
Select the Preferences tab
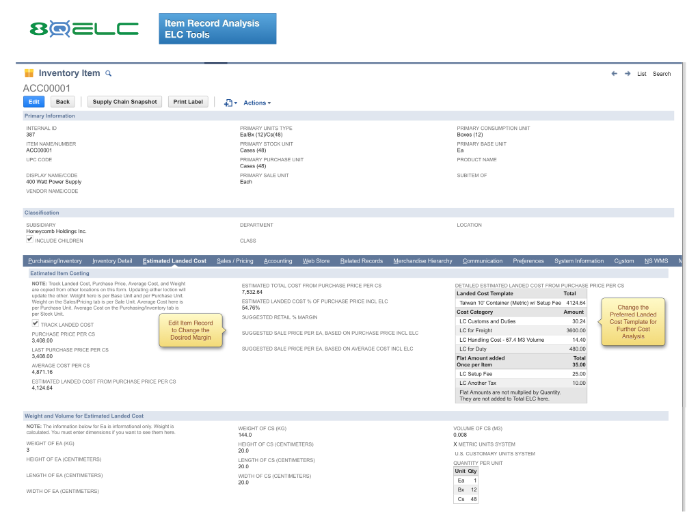coord(528,261)
